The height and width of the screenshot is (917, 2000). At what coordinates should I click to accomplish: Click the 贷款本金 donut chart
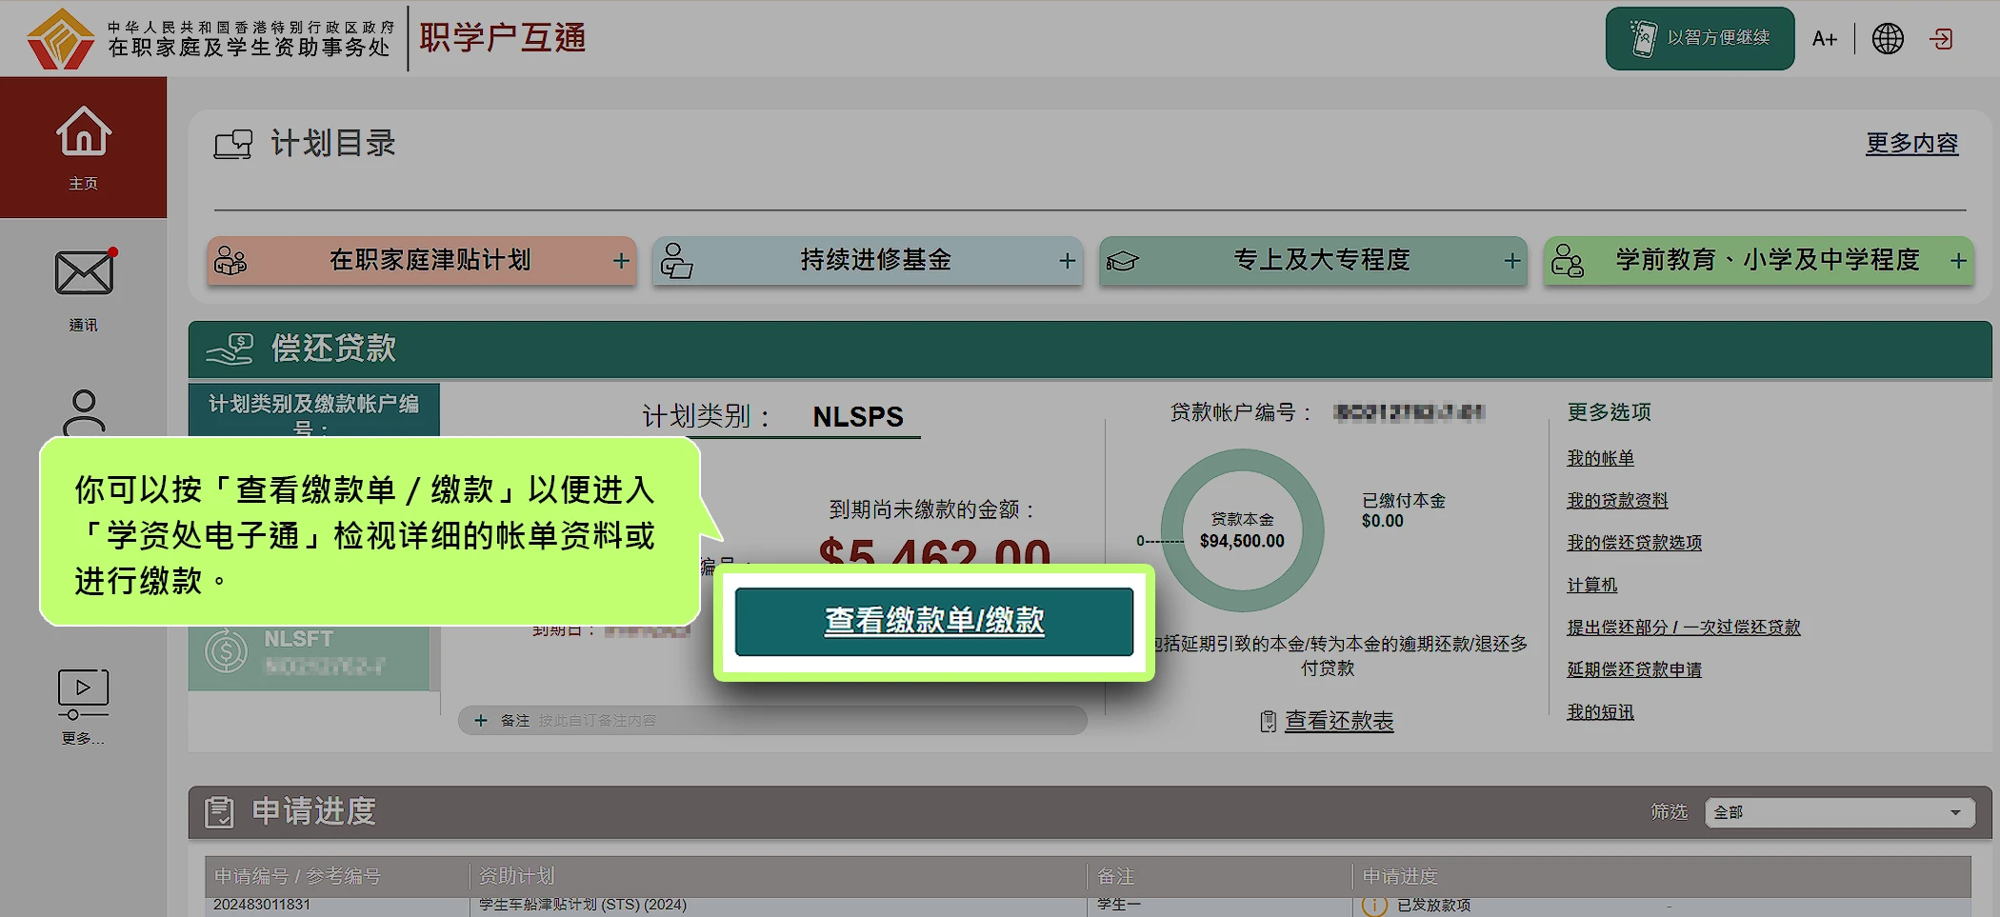(1242, 530)
